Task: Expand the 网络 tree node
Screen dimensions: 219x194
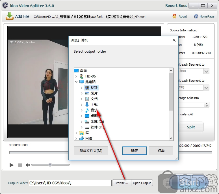Action: point(76,139)
